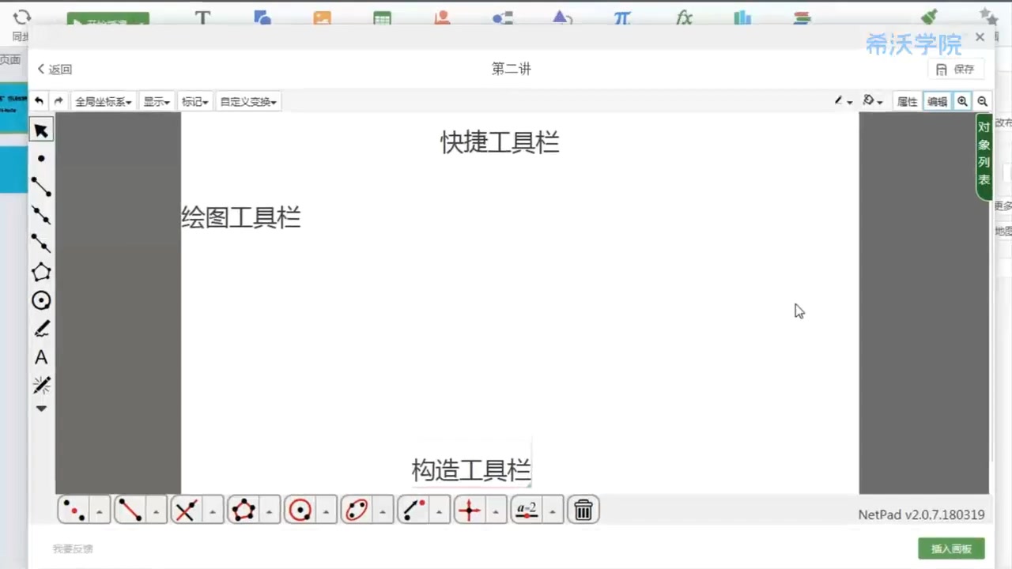Select the Circle tool in left toolbar
Viewport: 1012px width, 569px height.
(41, 300)
